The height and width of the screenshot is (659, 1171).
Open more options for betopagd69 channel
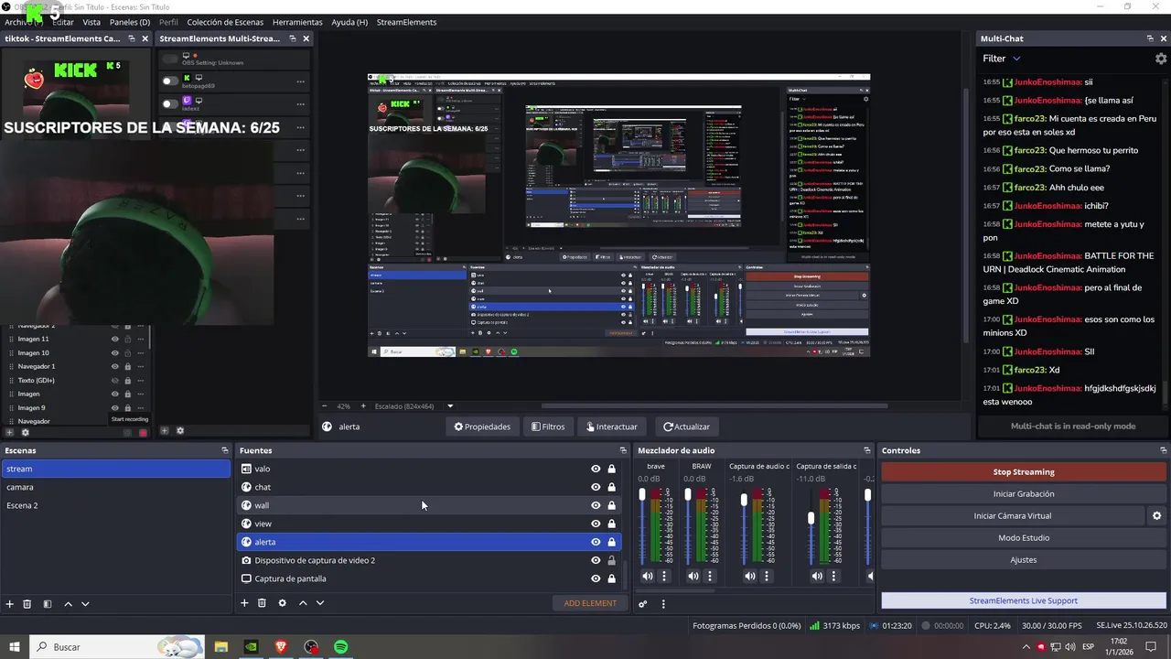tap(300, 81)
